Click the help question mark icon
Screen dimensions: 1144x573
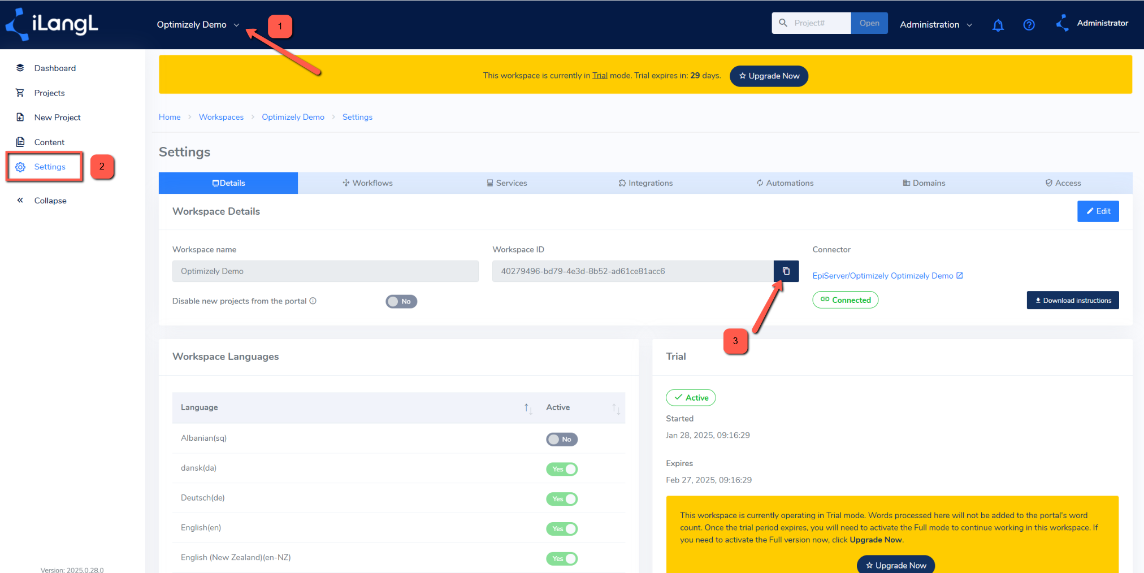coord(1029,25)
